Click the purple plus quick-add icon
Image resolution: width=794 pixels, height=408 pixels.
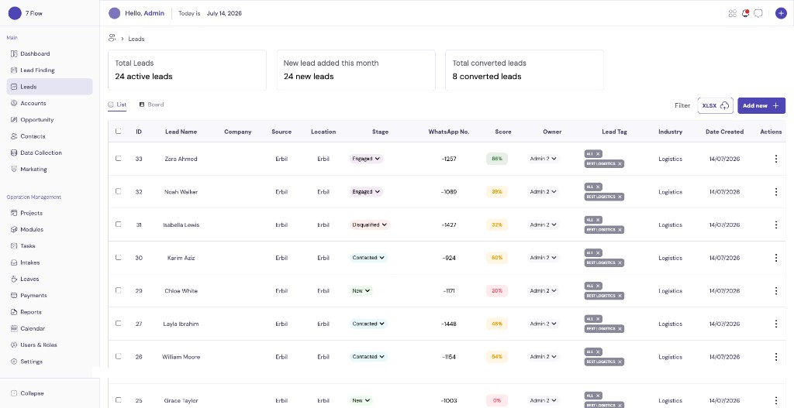pos(782,14)
